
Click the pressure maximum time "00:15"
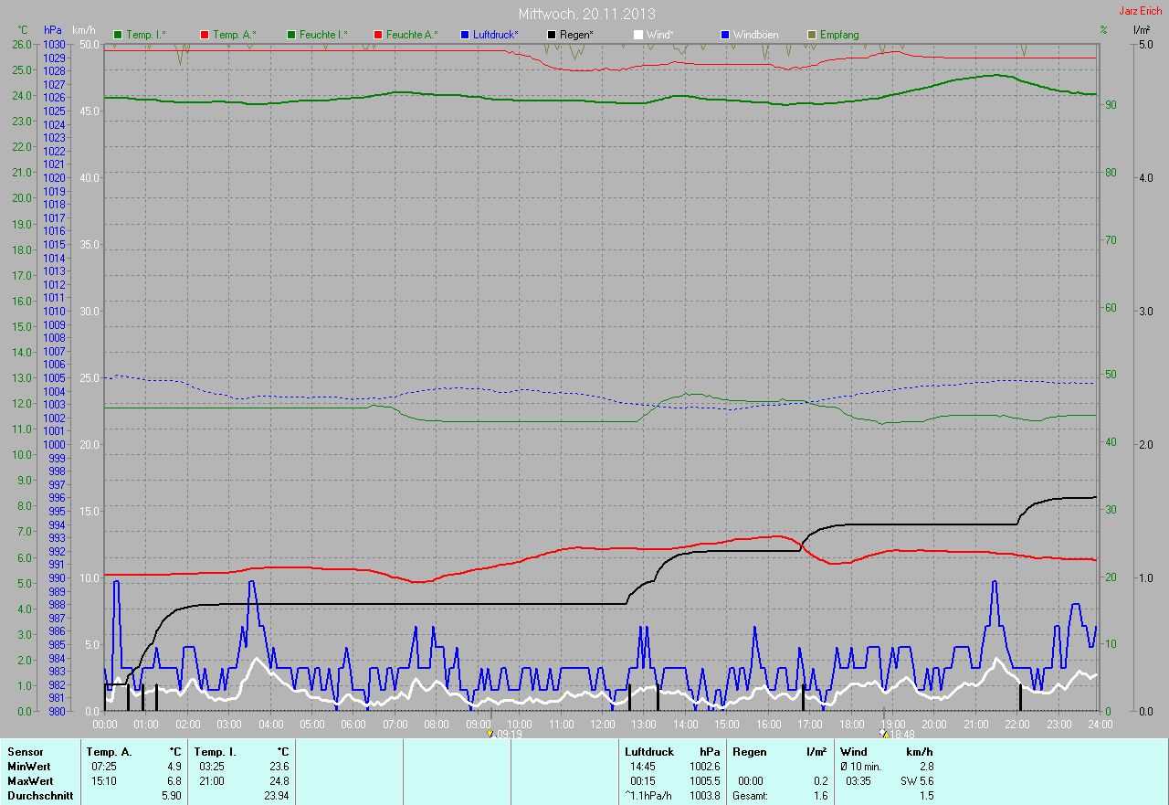[x=643, y=781]
